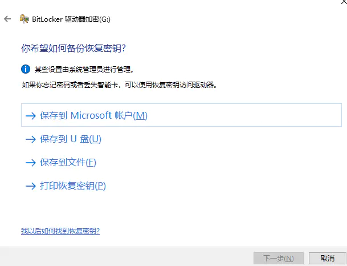Click the highlighted Microsoft 帐户 option box border
Viewport: 347px width, 266px height.
click(181, 115)
